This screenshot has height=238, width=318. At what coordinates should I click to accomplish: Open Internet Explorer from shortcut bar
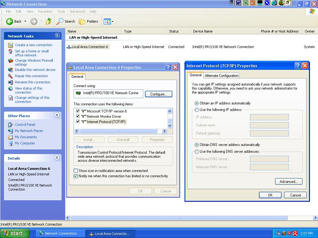coord(274,3)
